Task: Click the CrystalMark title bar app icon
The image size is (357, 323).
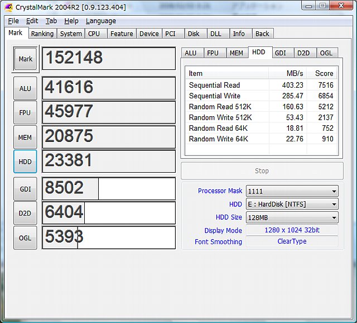Action: [x=9, y=7]
